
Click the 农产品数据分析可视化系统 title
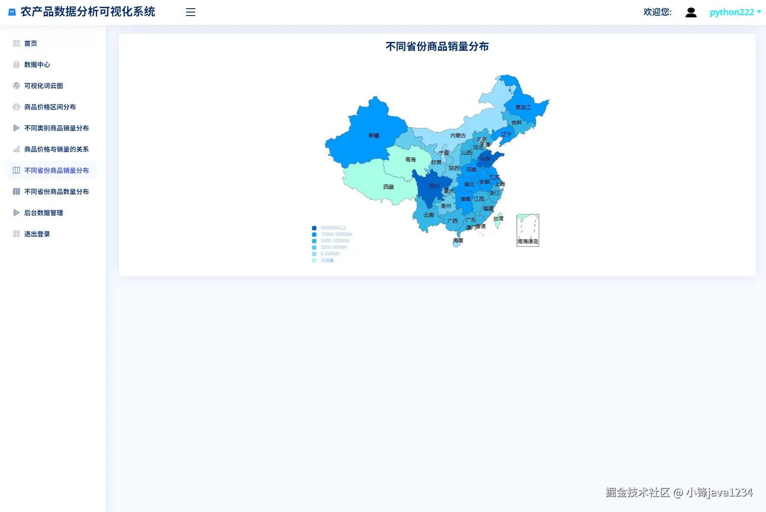88,12
